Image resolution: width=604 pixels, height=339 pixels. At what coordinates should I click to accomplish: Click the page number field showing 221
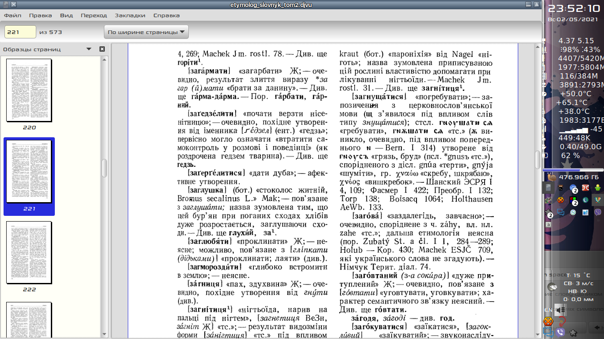(x=20, y=32)
